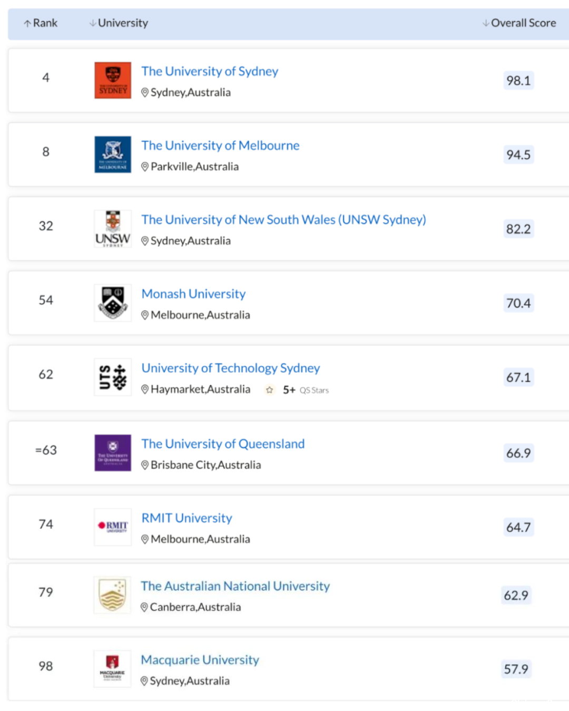Click the University of Queensland purple logo
The image size is (569, 711).
pyautogui.click(x=113, y=453)
